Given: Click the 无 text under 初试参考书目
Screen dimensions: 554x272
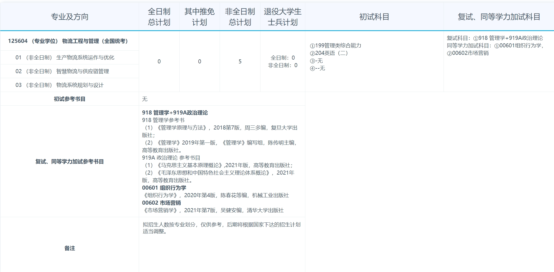Looking at the screenshot, I should [144, 99].
